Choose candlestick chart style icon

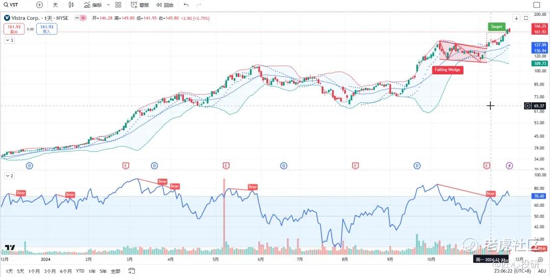pos(72,5)
